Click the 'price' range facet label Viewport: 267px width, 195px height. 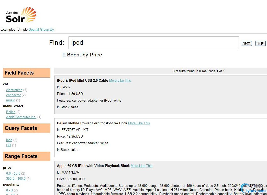(x=7, y=168)
